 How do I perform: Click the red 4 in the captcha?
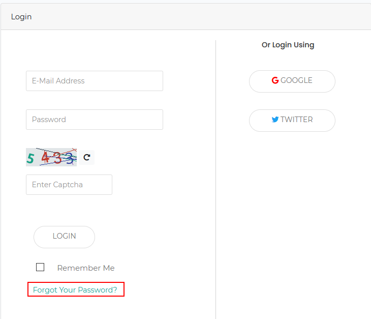[x=45, y=158]
